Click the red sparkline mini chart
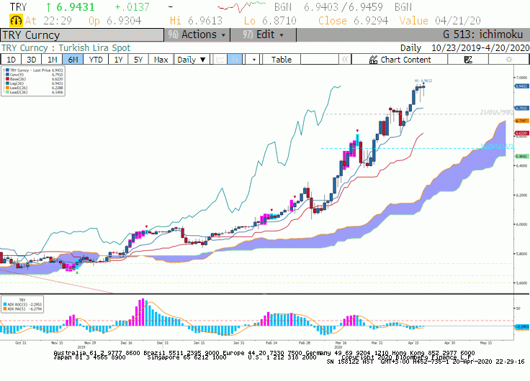The height and width of the screenshot is (381, 530). (x=241, y=6)
